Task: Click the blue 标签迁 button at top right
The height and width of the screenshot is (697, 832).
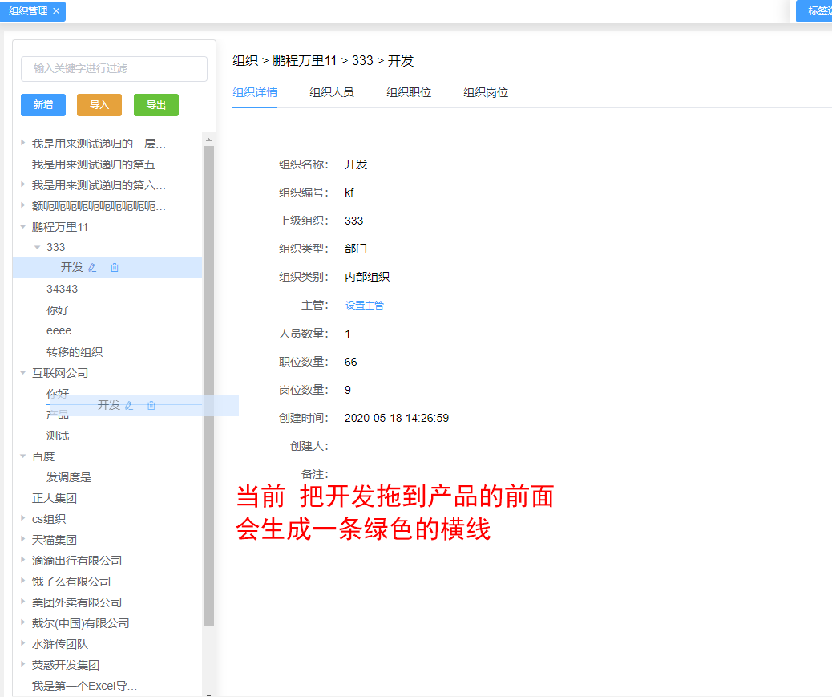Action: [818, 11]
